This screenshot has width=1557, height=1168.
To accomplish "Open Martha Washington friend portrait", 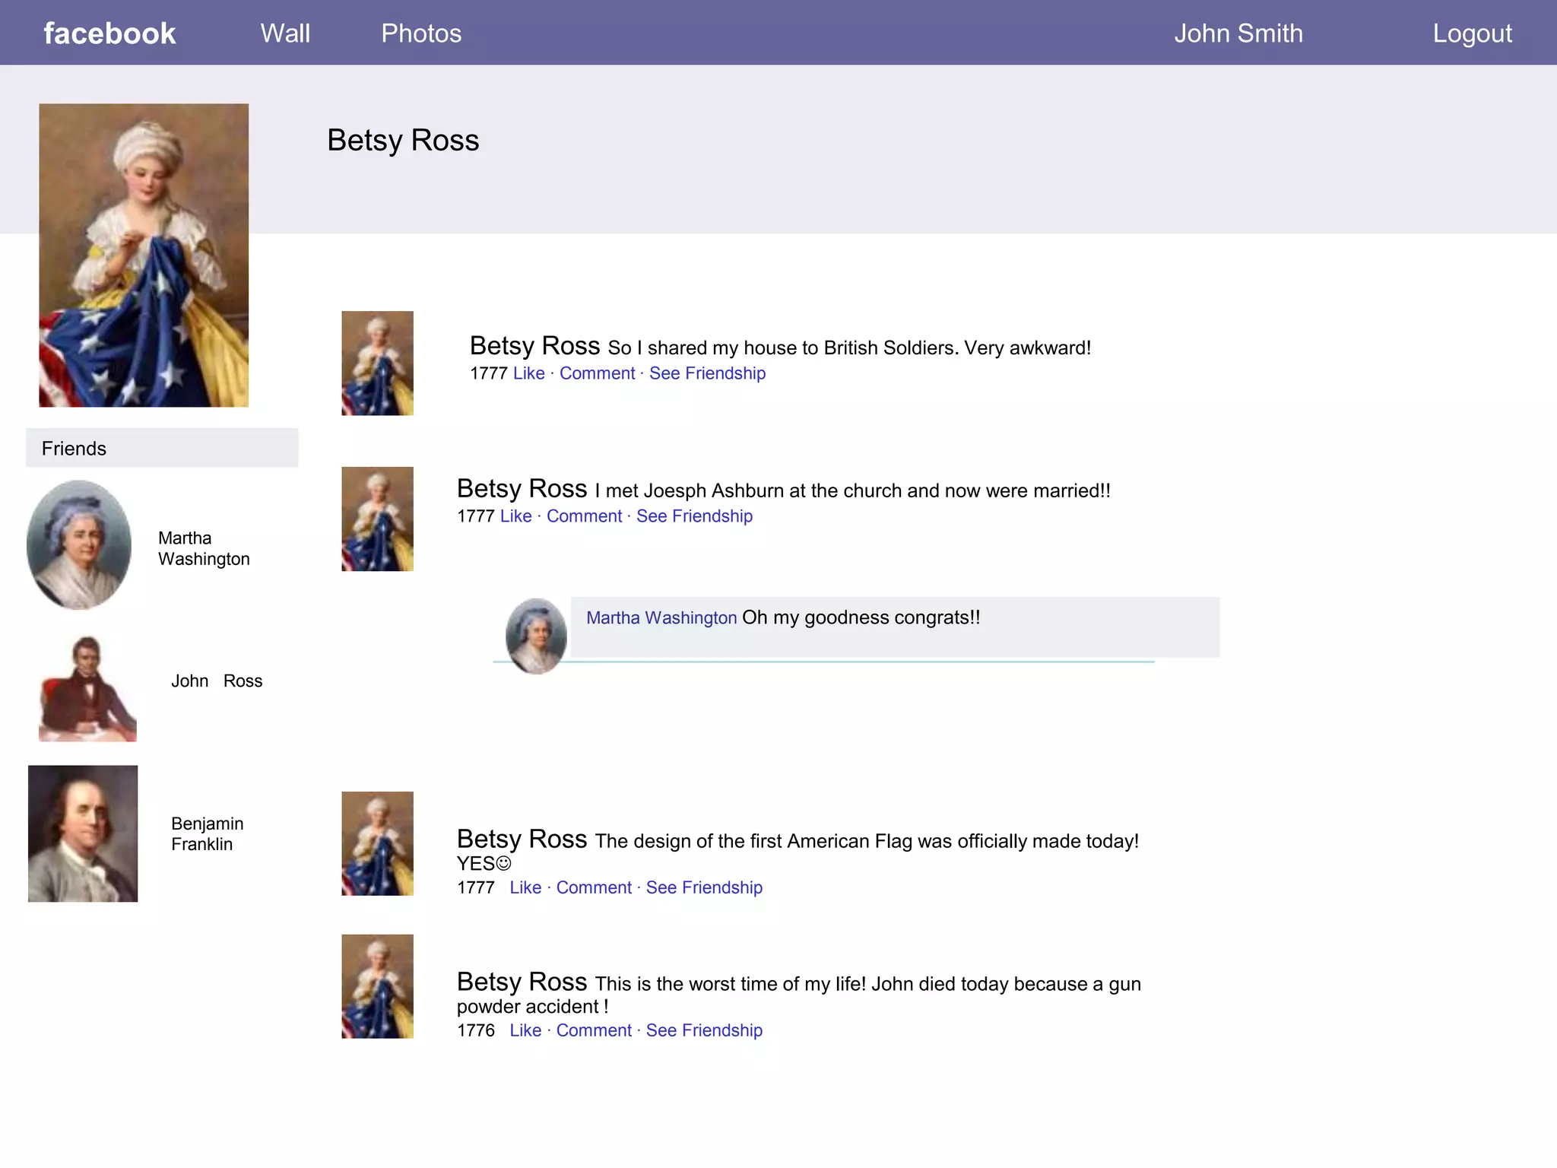I will tap(79, 544).
